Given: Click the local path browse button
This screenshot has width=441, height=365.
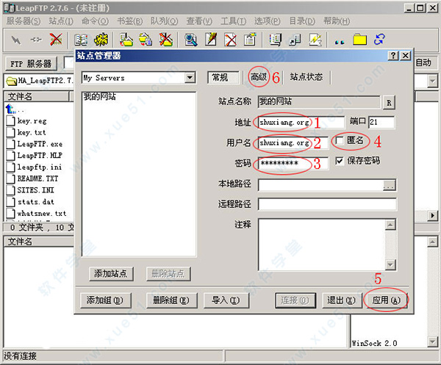Looking at the screenshot, I should [x=390, y=186].
